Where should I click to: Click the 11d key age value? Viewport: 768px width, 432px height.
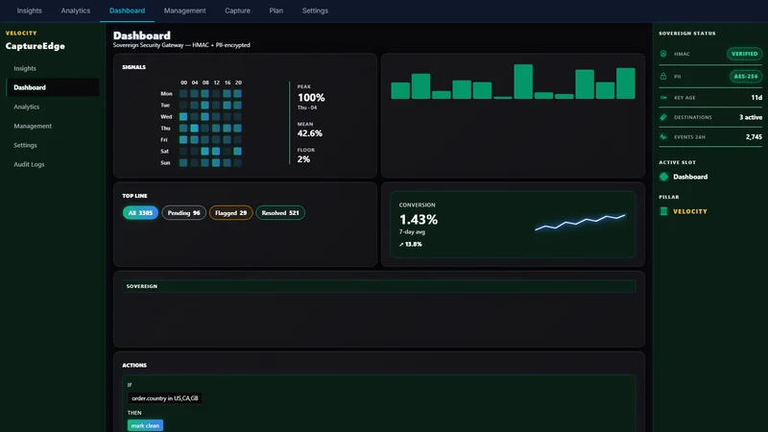pos(756,98)
